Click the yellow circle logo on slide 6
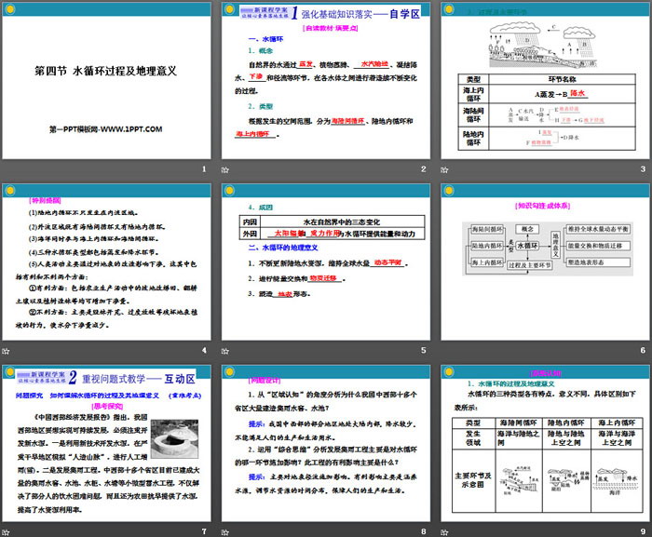 click(x=449, y=191)
